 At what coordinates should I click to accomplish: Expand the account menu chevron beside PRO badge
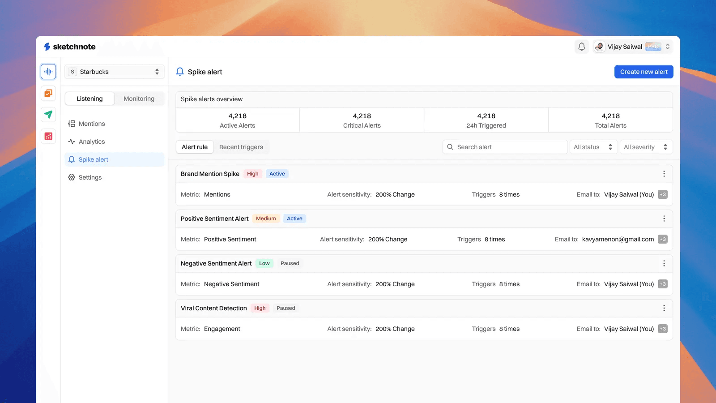click(668, 47)
